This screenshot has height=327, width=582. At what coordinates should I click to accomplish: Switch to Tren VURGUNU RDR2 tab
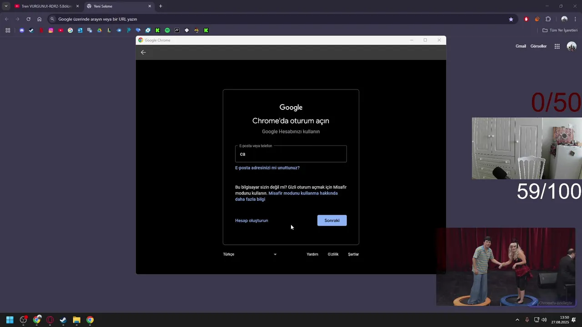click(x=46, y=6)
